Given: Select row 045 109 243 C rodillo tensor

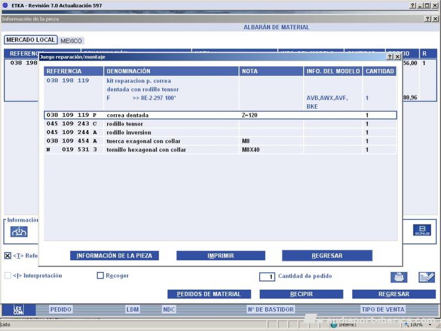Looking at the screenshot, I should pos(220,124).
